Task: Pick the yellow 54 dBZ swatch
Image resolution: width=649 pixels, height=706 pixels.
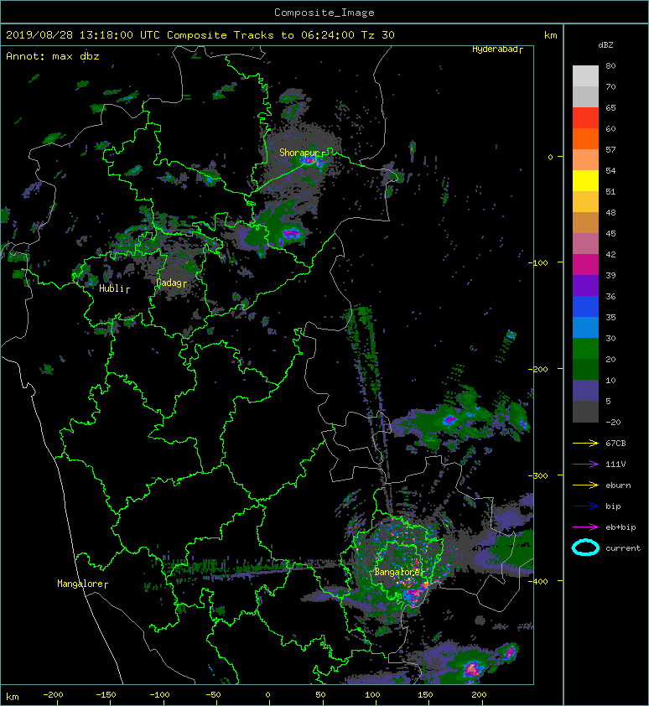Action: click(585, 180)
